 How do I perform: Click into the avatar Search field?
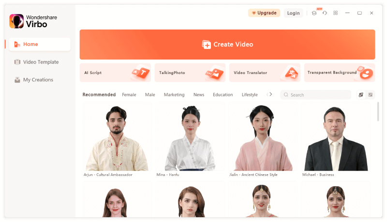point(315,95)
